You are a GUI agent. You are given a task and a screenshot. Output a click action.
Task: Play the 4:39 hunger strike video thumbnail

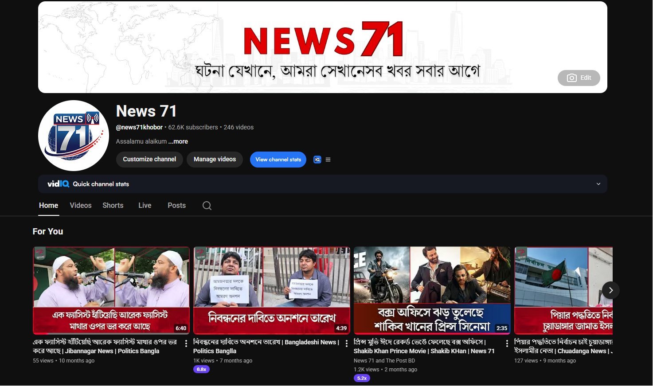[272, 290]
